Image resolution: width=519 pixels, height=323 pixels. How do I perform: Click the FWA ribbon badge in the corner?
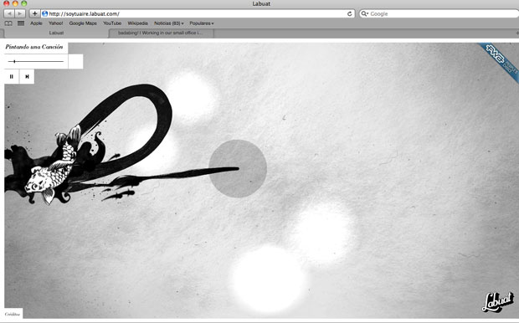click(501, 60)
